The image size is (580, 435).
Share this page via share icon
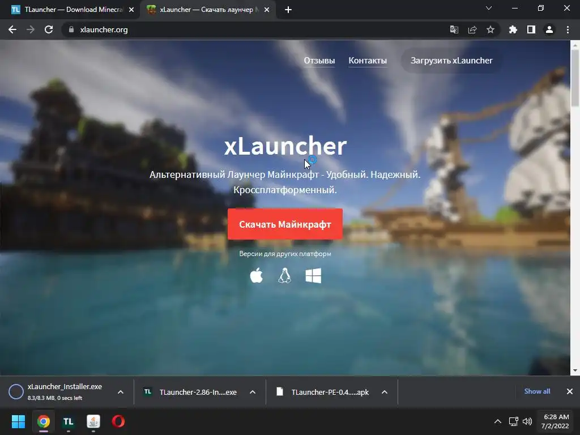pyautogui.click(x=472, y=29)
